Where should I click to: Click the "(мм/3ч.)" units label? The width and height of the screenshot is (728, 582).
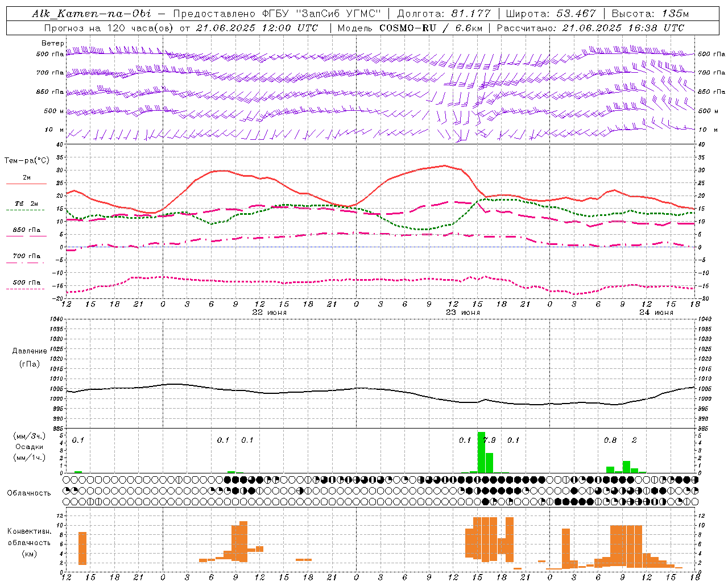[x=29, y=436]
